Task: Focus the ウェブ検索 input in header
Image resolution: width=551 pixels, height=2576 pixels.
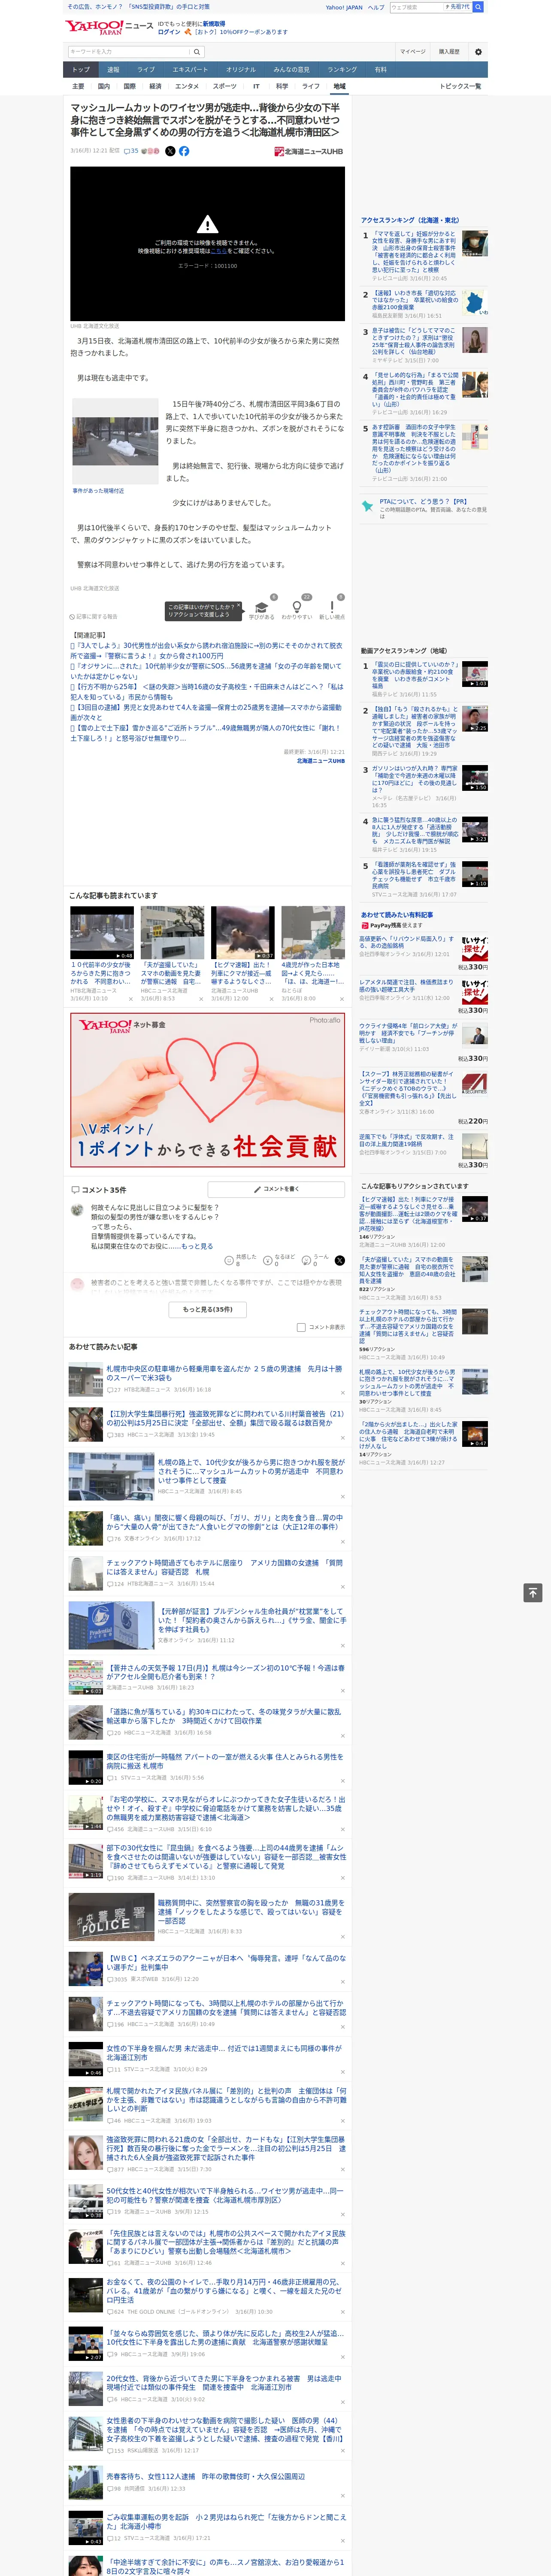Action: [417, 7]
